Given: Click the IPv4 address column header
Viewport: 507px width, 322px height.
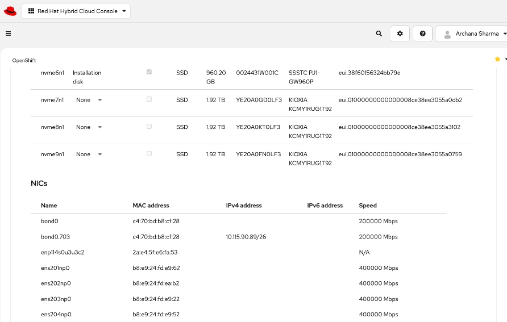Looking at the screenshot, I should pos(244,206).
